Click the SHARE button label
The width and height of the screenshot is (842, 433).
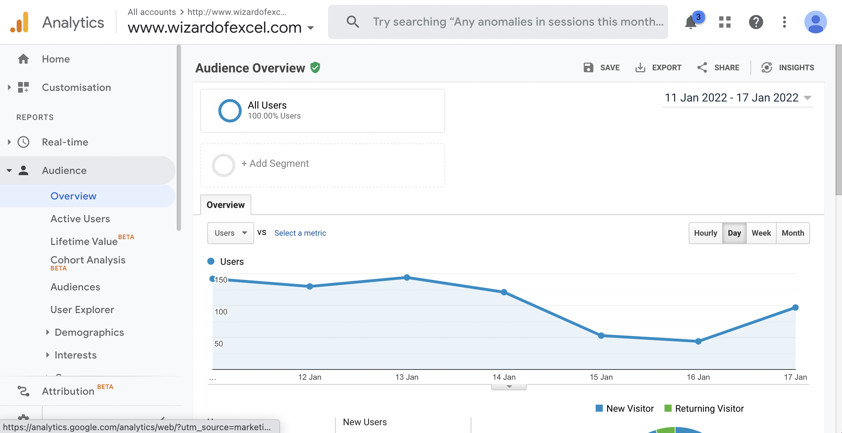[x=727, y=67]
